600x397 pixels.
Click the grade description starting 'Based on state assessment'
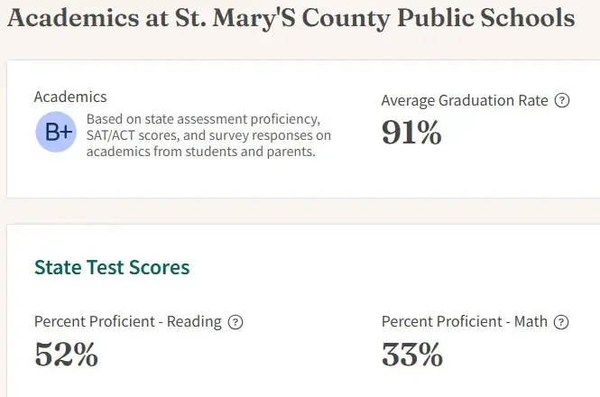point(208,135)
